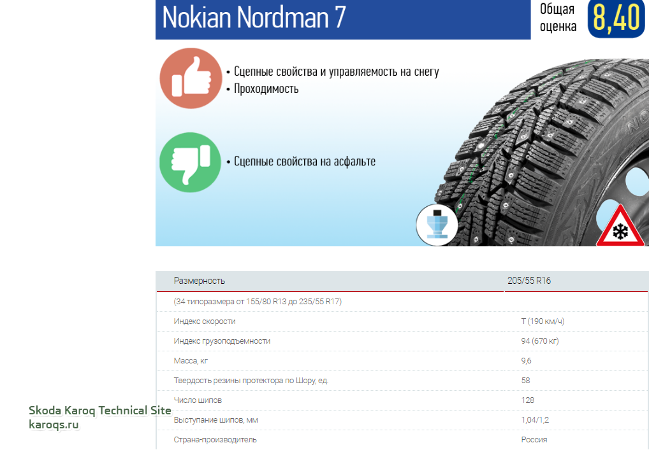Click the 'Общая оценка' label
Image resolution: width=649 pixels, height=457 pixels.
click(558, 17)
